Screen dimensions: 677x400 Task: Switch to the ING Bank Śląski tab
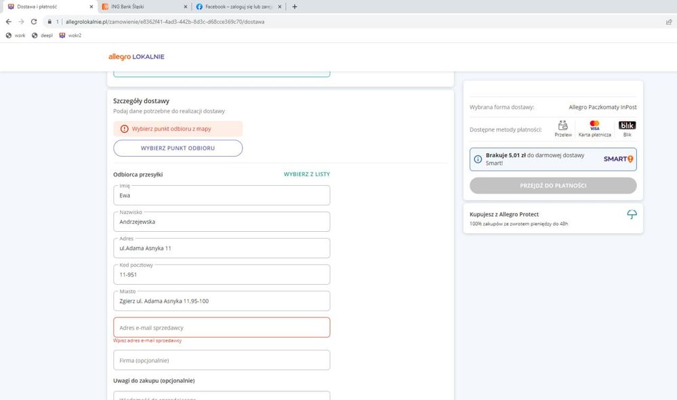click(x=144, y=7)
